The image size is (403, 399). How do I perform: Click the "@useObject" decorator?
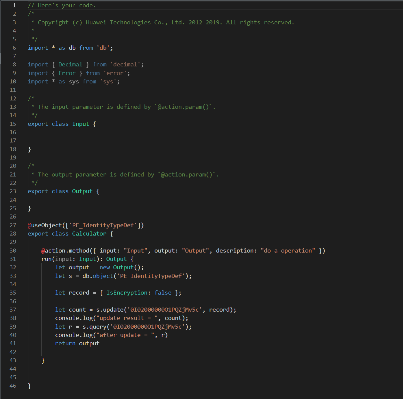[45, 225]
